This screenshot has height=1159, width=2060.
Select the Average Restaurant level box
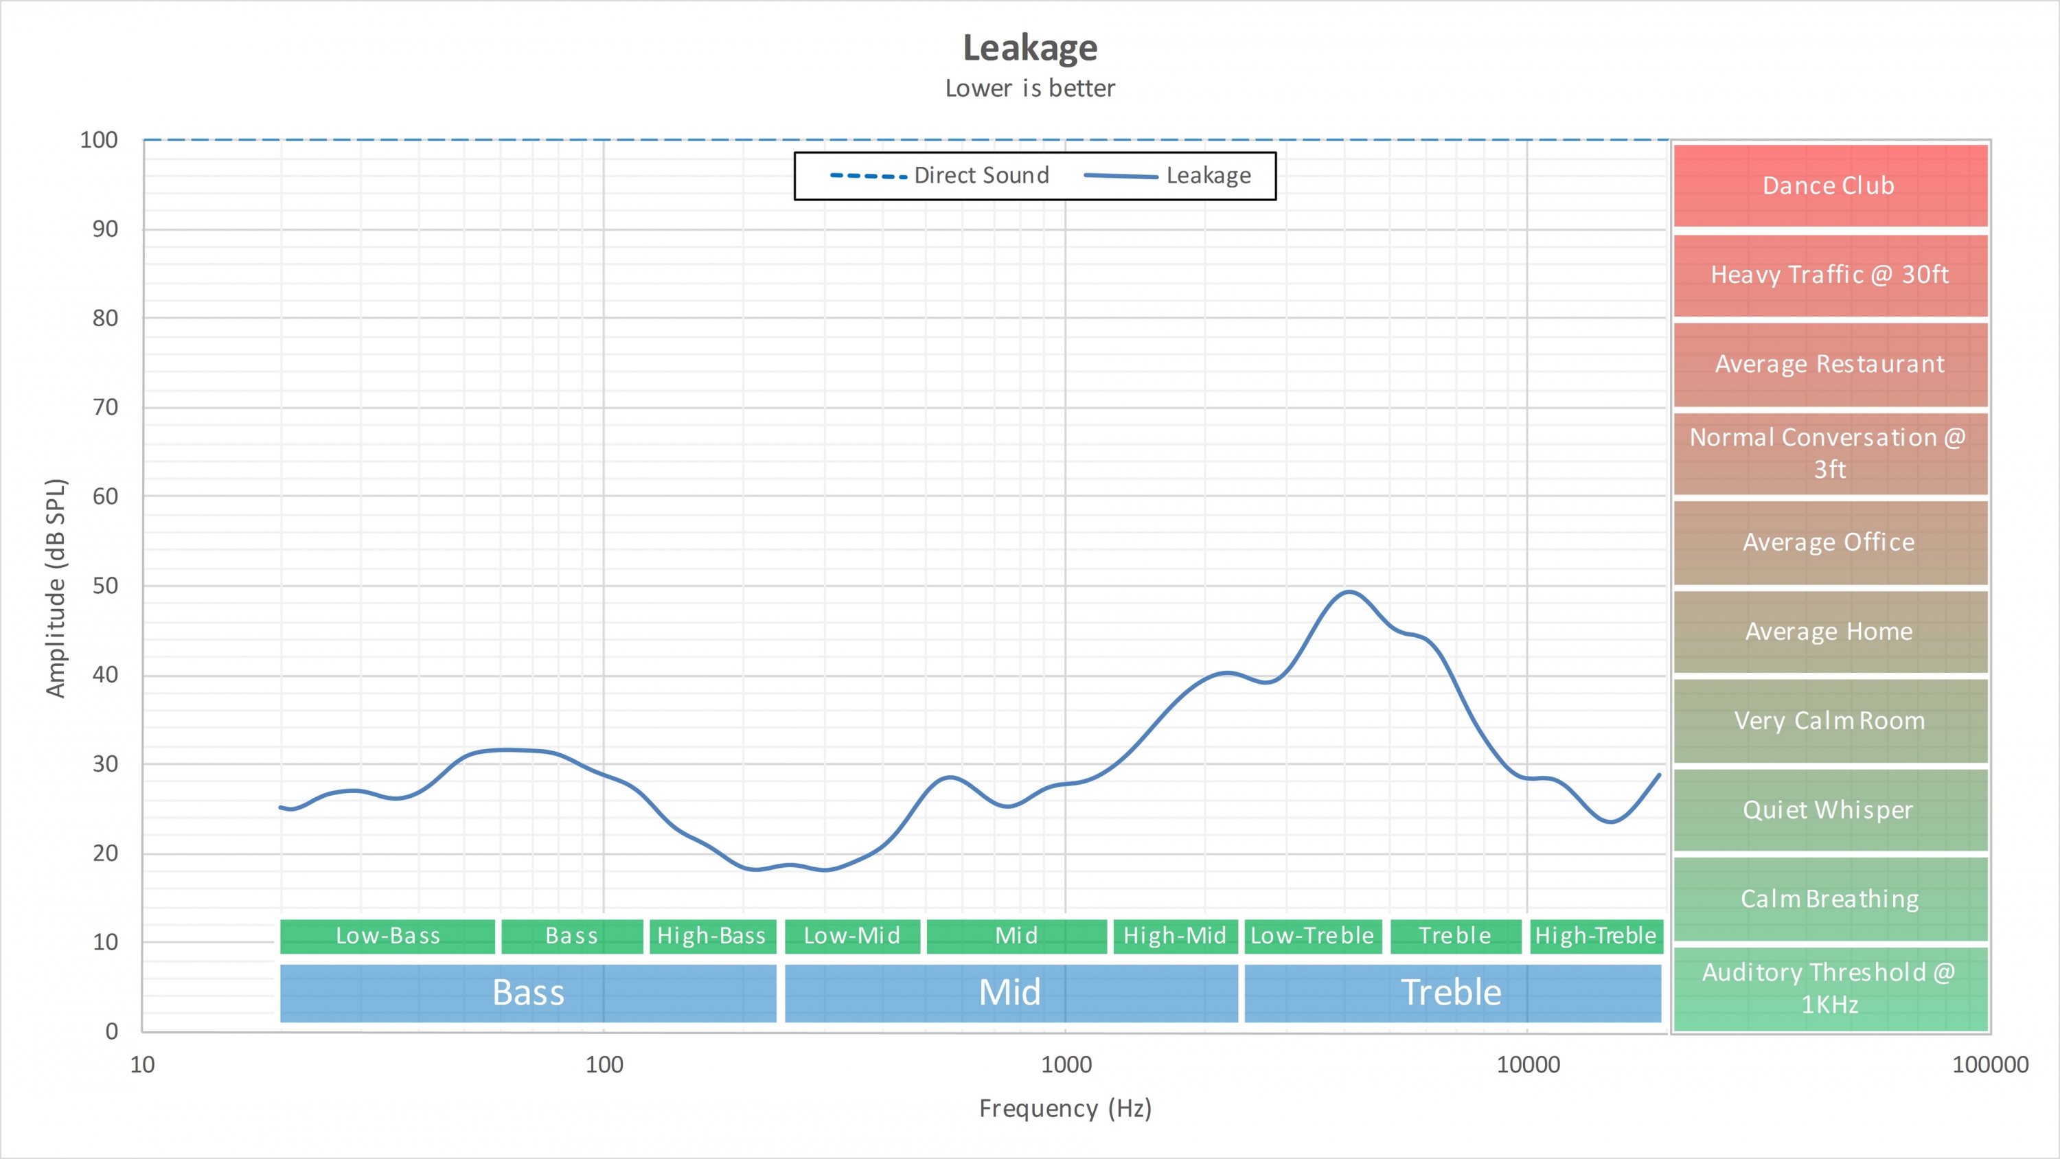[x=1830, y=364]
